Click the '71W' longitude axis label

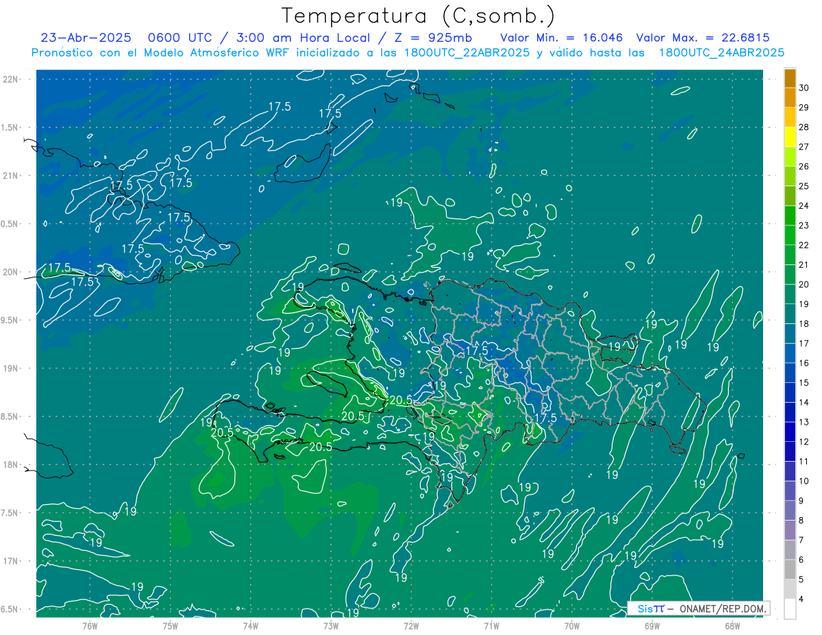pos(491,625)
